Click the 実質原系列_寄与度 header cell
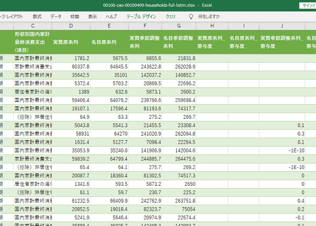The image size is (316, 226). click(x=212, y=42)
